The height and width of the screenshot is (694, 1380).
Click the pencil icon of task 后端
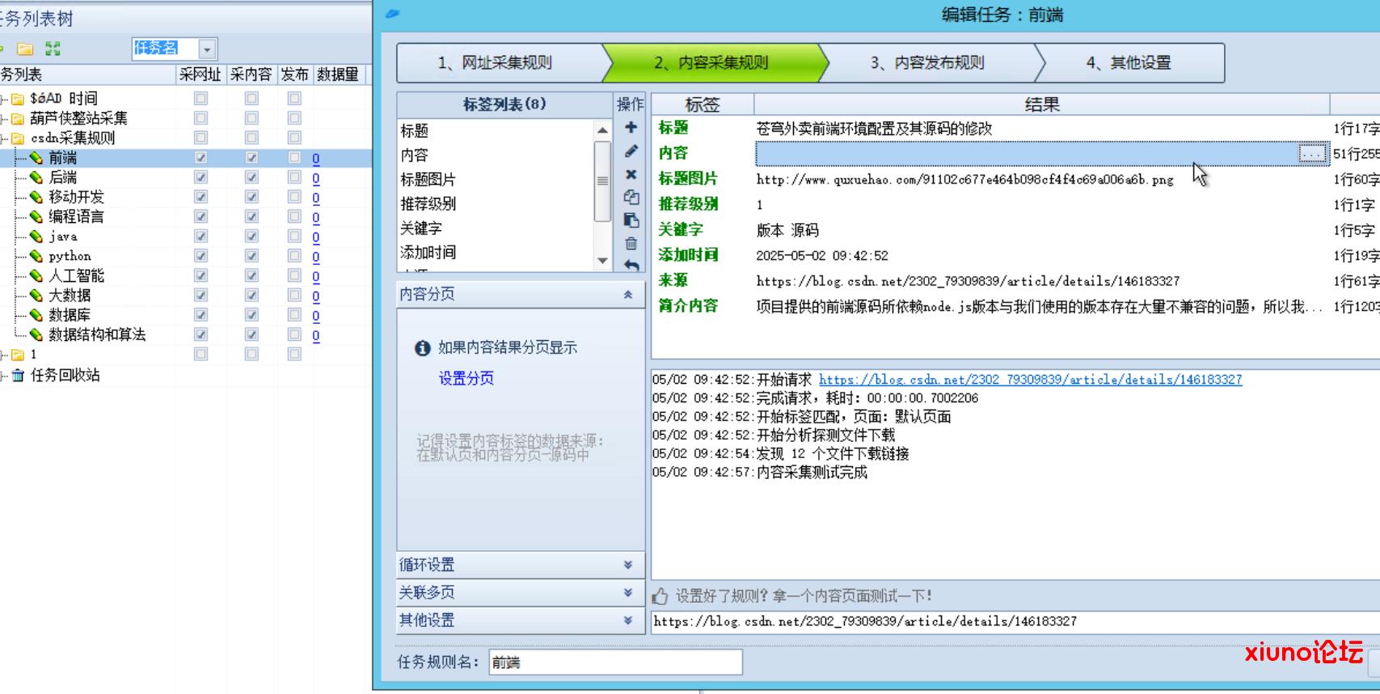click(x=36, y=177)
